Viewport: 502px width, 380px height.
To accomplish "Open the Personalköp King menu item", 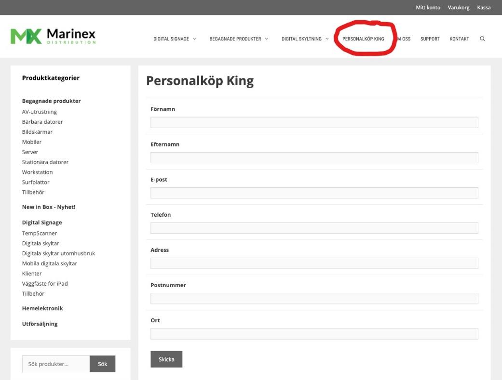I will click(x=363, y=39).
